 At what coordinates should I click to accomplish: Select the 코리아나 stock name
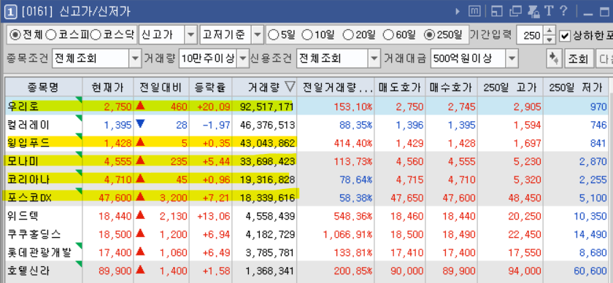28,179
